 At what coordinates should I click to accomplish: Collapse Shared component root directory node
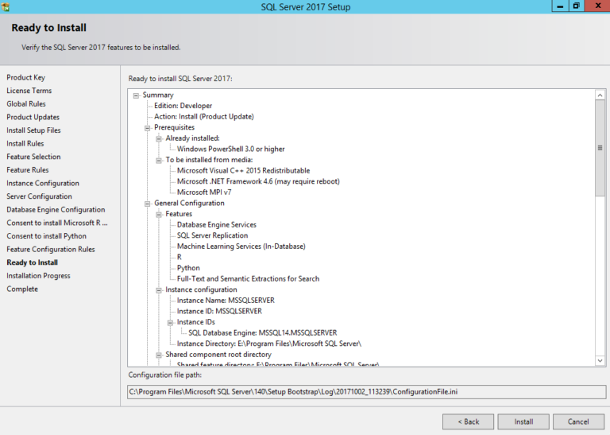coord(159,355)
